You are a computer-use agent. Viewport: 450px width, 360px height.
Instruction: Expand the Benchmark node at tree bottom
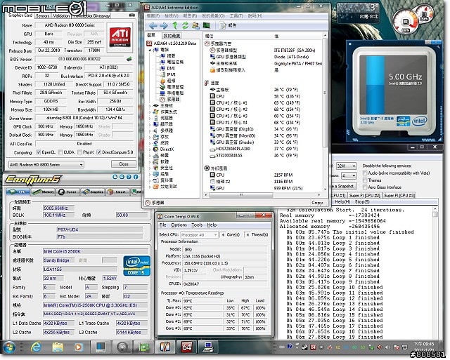point(150,187)
